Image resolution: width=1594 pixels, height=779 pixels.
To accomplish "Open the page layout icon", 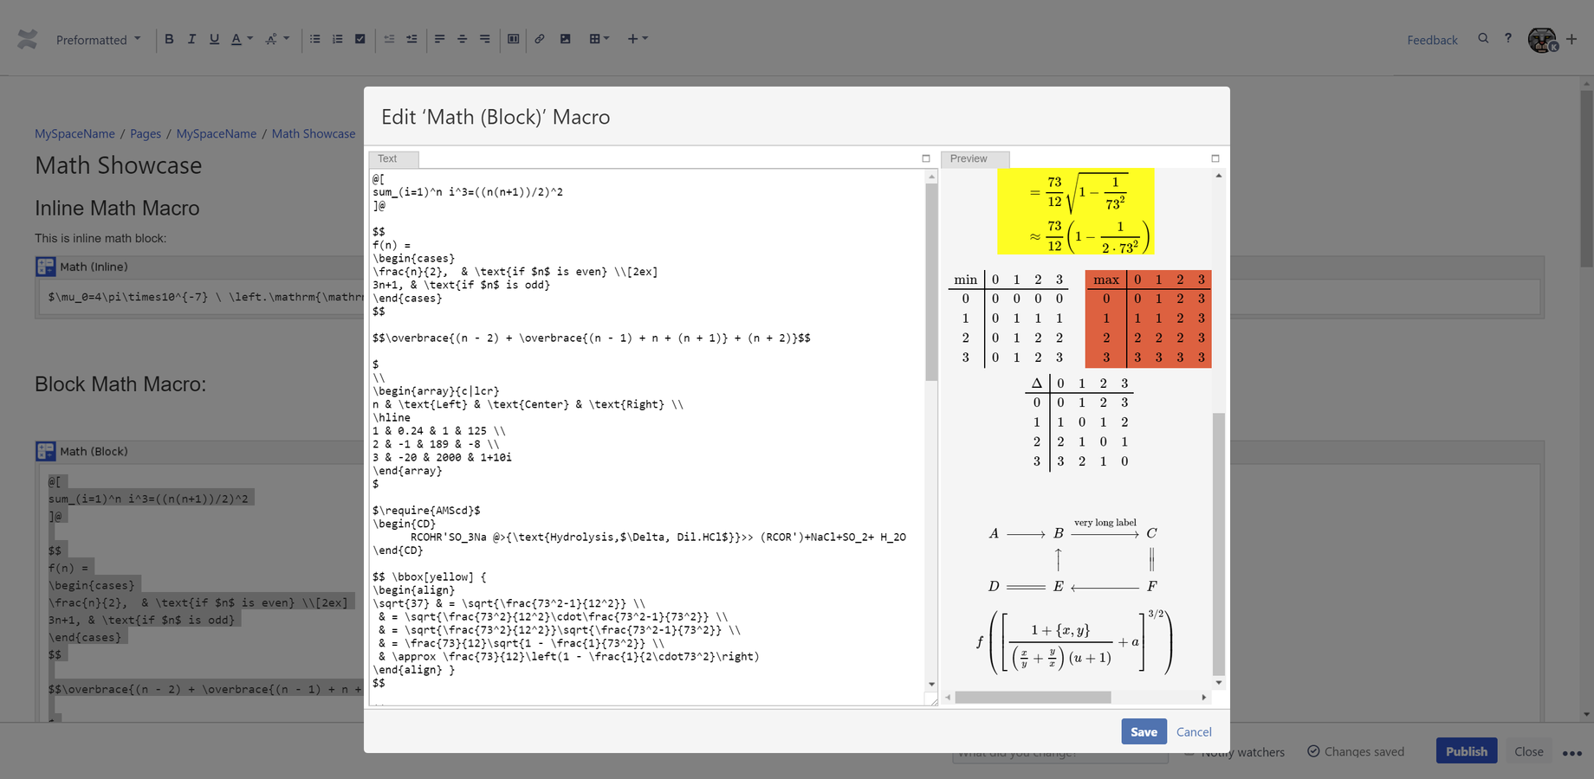I will click(x=513, y=39).
